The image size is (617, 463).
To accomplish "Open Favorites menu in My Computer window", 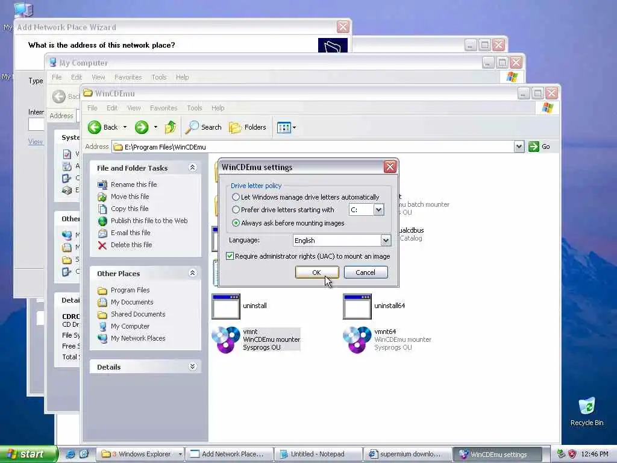I will point(128,77).
